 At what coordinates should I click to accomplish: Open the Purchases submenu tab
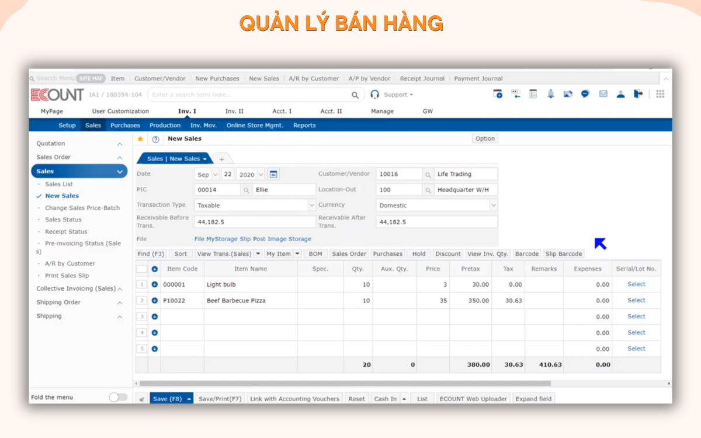point(125,126)
